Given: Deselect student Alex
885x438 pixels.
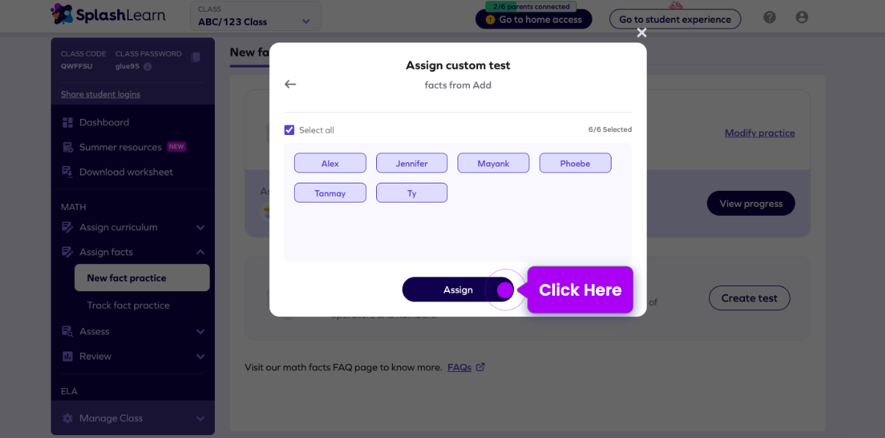Looking at the screenshot, I should coord(330,163).
